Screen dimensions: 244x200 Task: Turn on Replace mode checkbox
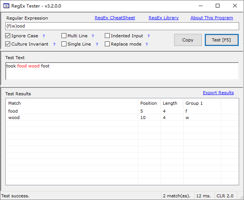click(x=107, y=44)
